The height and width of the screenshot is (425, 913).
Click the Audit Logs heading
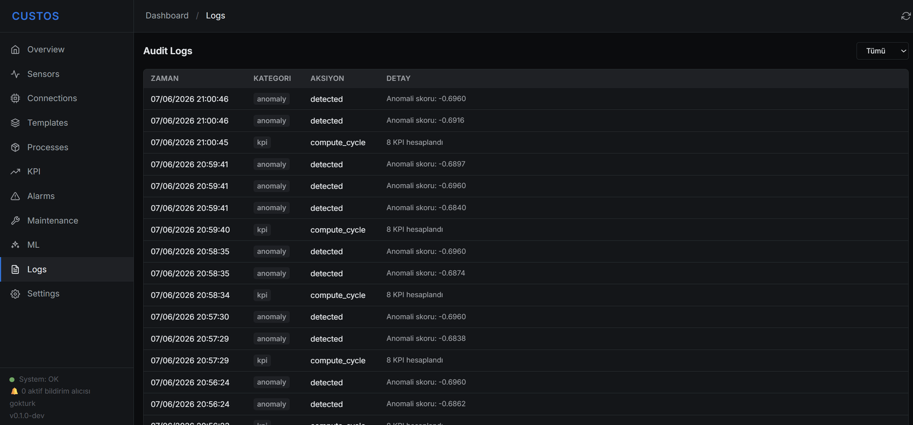[168, 51]
